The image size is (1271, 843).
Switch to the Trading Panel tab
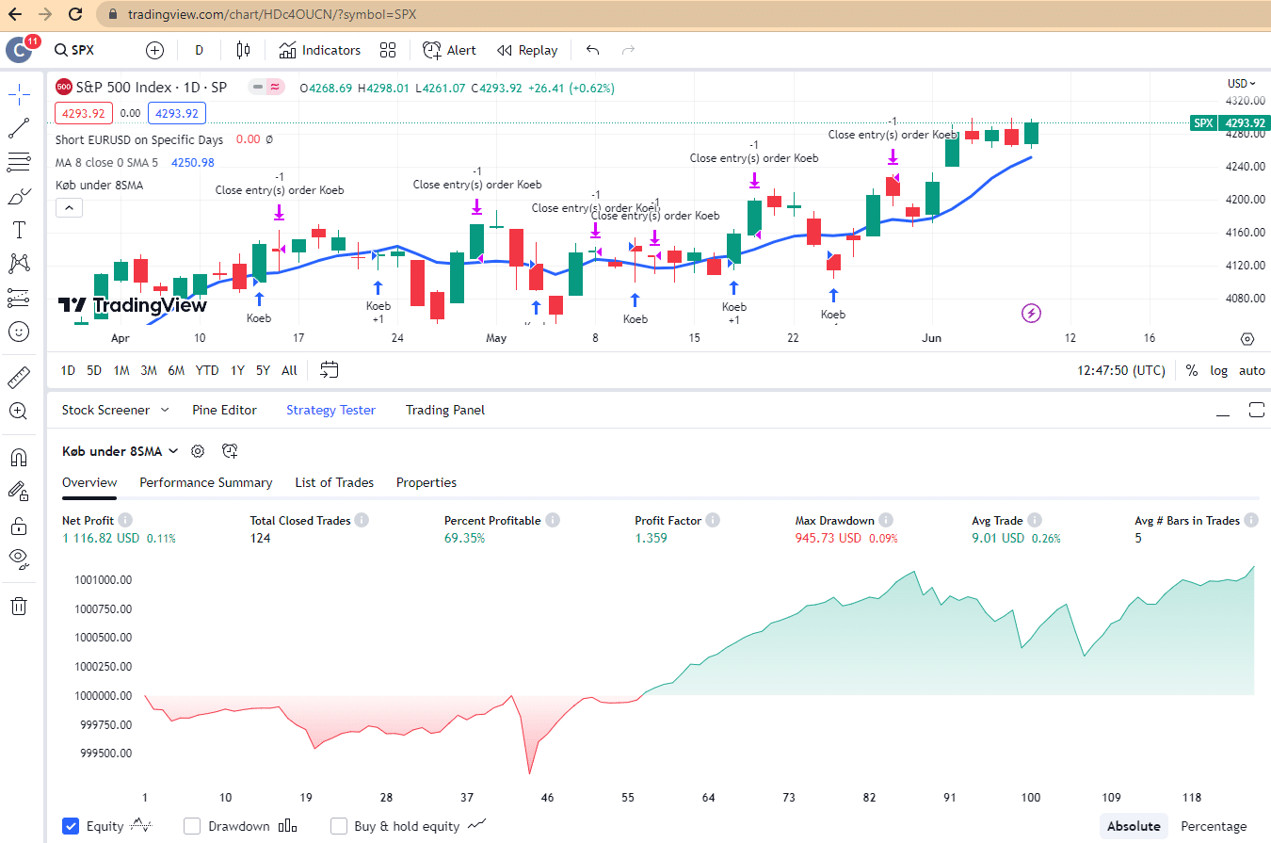click(x=445, y=410)
